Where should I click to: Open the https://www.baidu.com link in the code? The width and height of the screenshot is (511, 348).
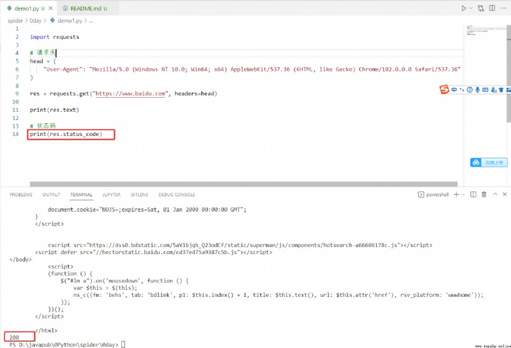[x=130, y=94]
